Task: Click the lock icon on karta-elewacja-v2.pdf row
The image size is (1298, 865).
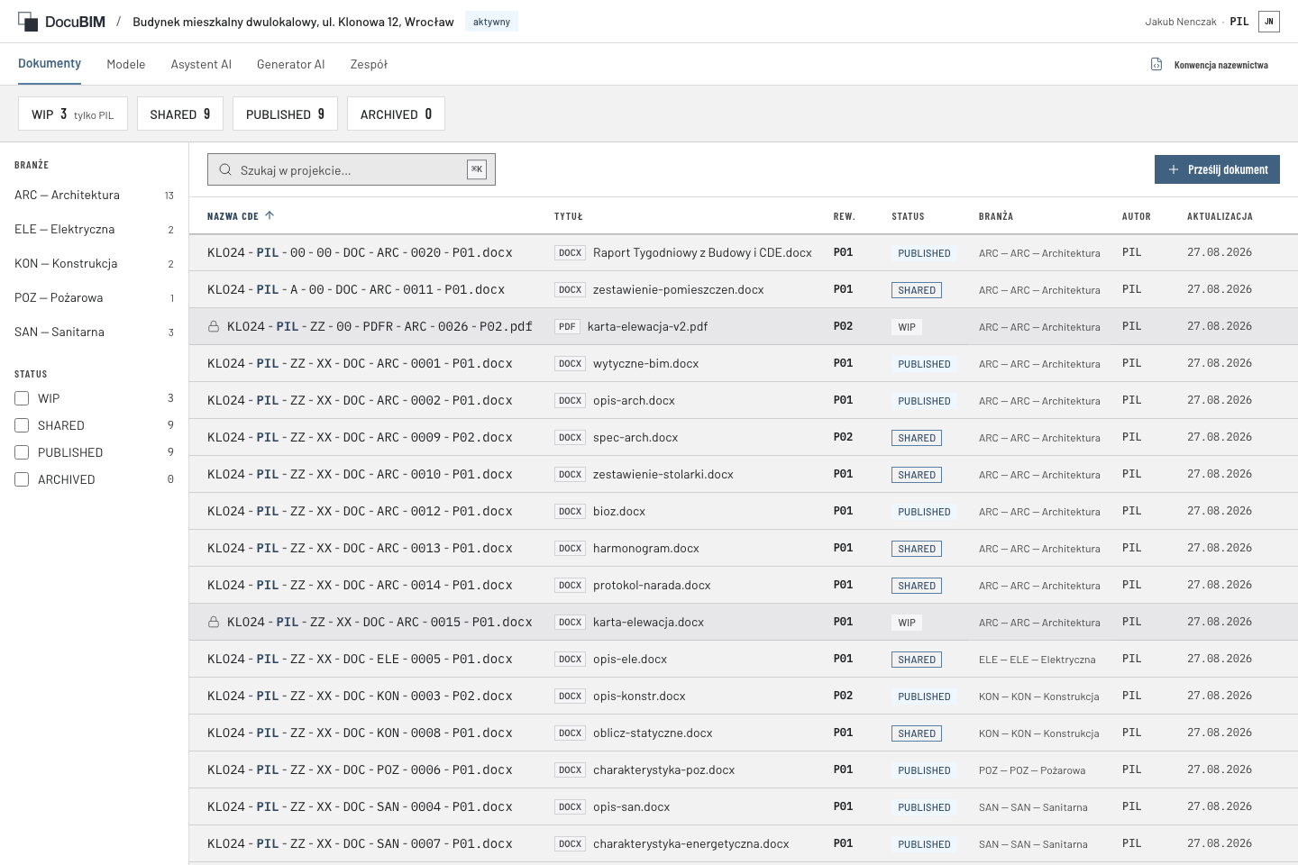Action: [214, 326]
